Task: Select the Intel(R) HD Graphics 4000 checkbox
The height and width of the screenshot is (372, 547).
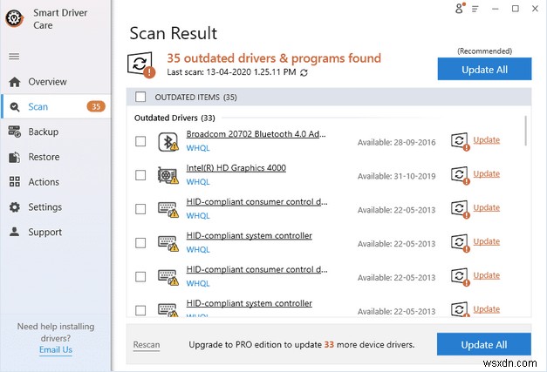Action: [141, 175]
